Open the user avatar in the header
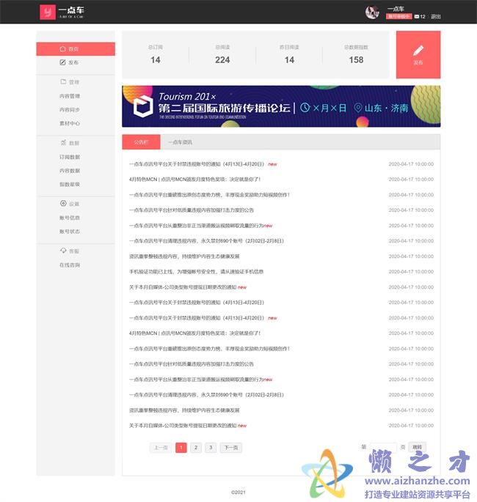The width and height of the screenshot is (477, 502). 373,12
